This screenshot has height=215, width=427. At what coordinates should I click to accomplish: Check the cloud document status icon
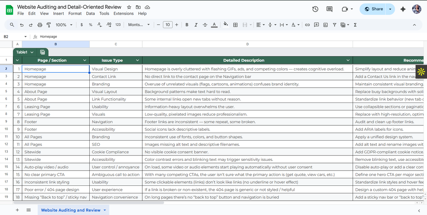[147, 7]
